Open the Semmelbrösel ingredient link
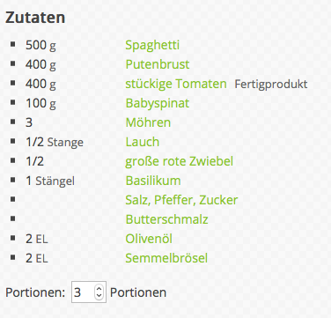Image resolution: width=331 pixels, height=318 pixels. click(x=166, y=258)
